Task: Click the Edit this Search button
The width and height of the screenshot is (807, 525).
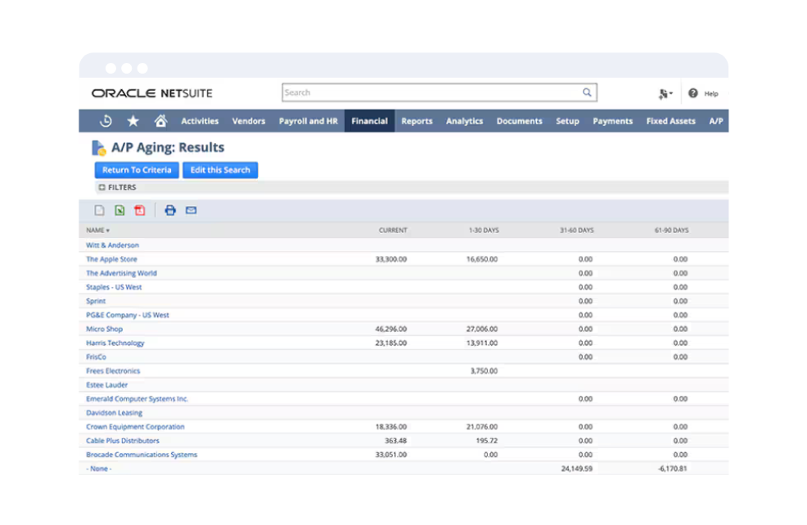Action: (220, 170)
